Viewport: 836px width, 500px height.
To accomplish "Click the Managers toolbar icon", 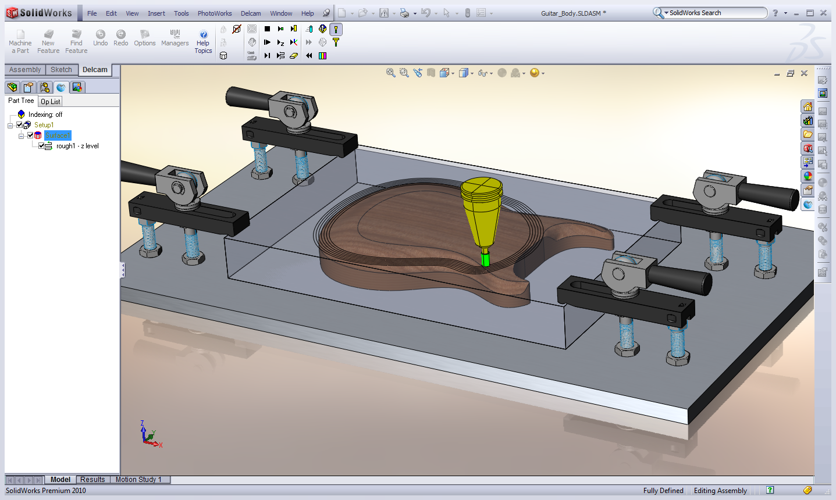I will click(x=175, y=38).
